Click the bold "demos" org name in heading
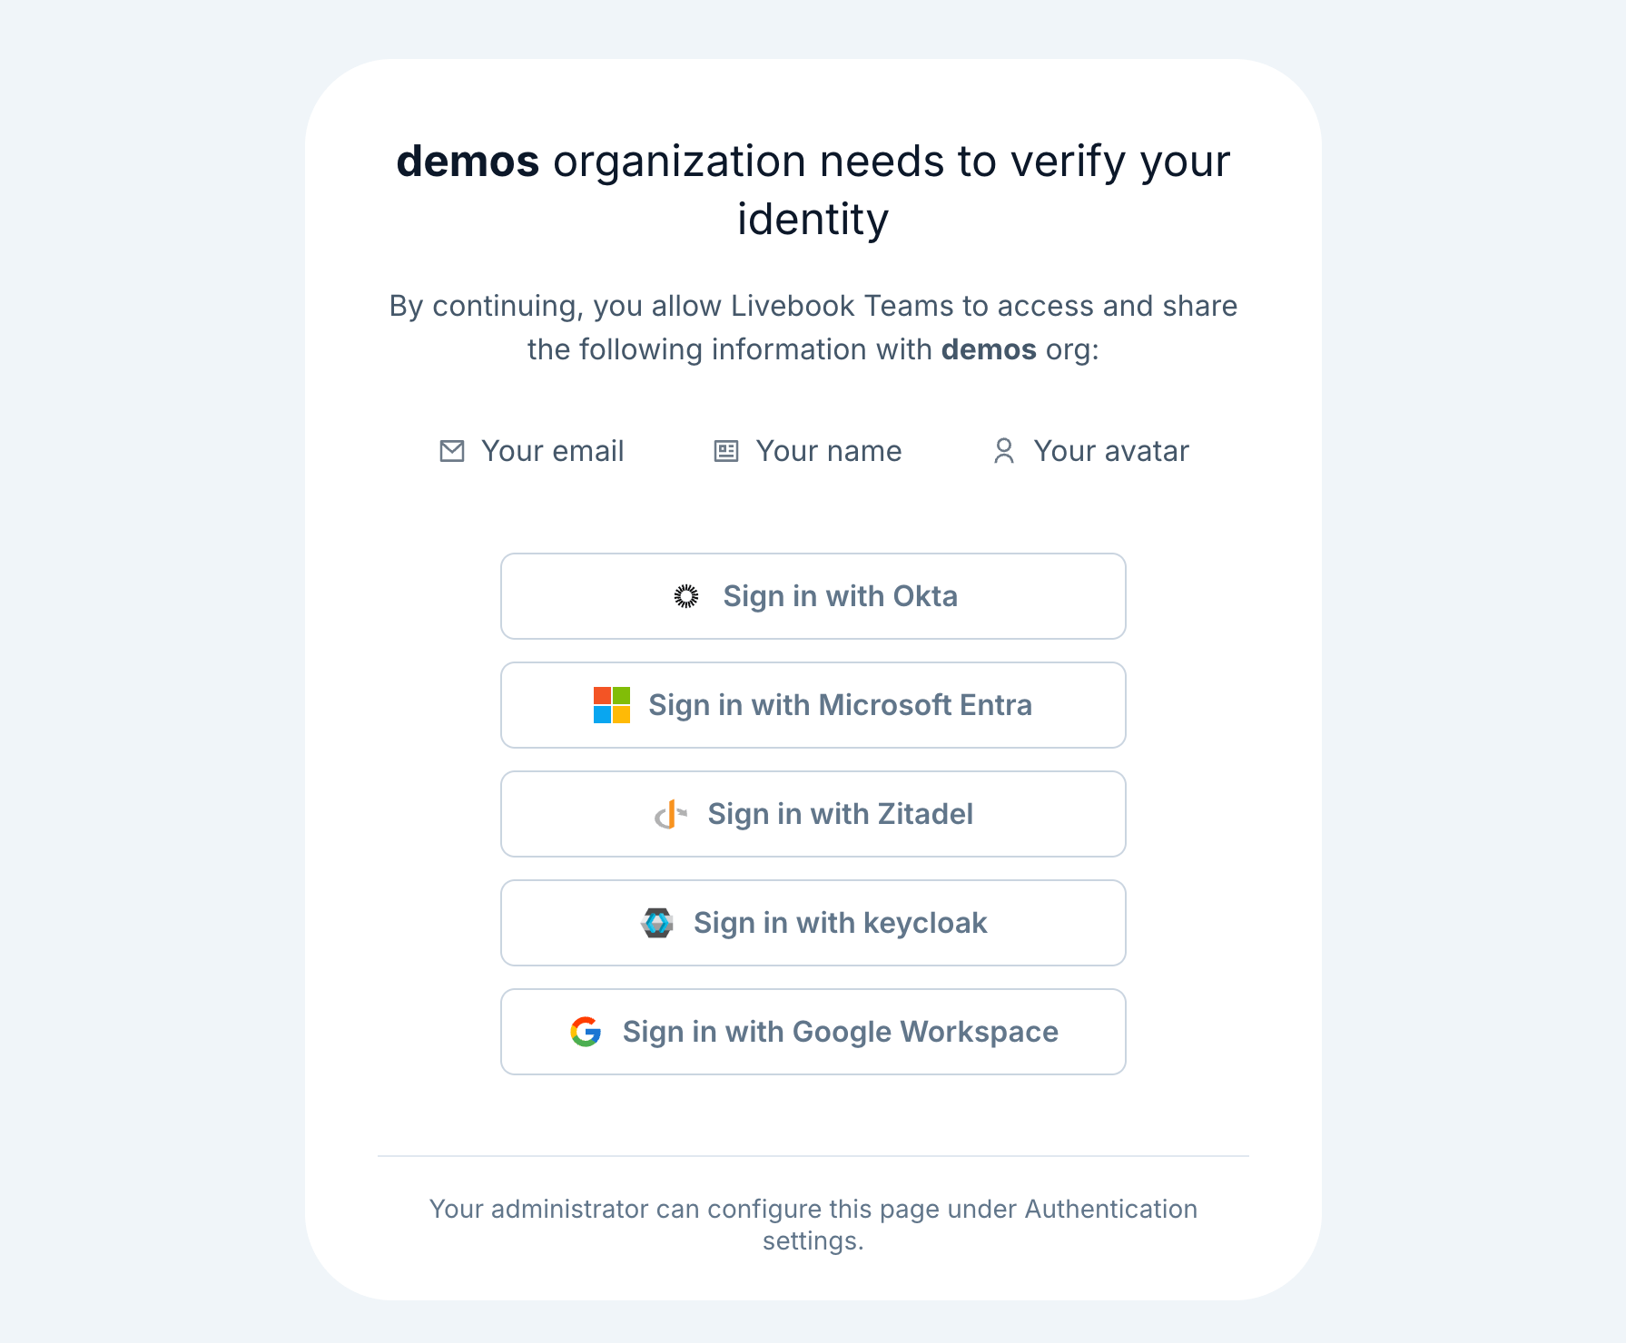The height and width of the screenshot is (1343, 1626). [468, 162]
